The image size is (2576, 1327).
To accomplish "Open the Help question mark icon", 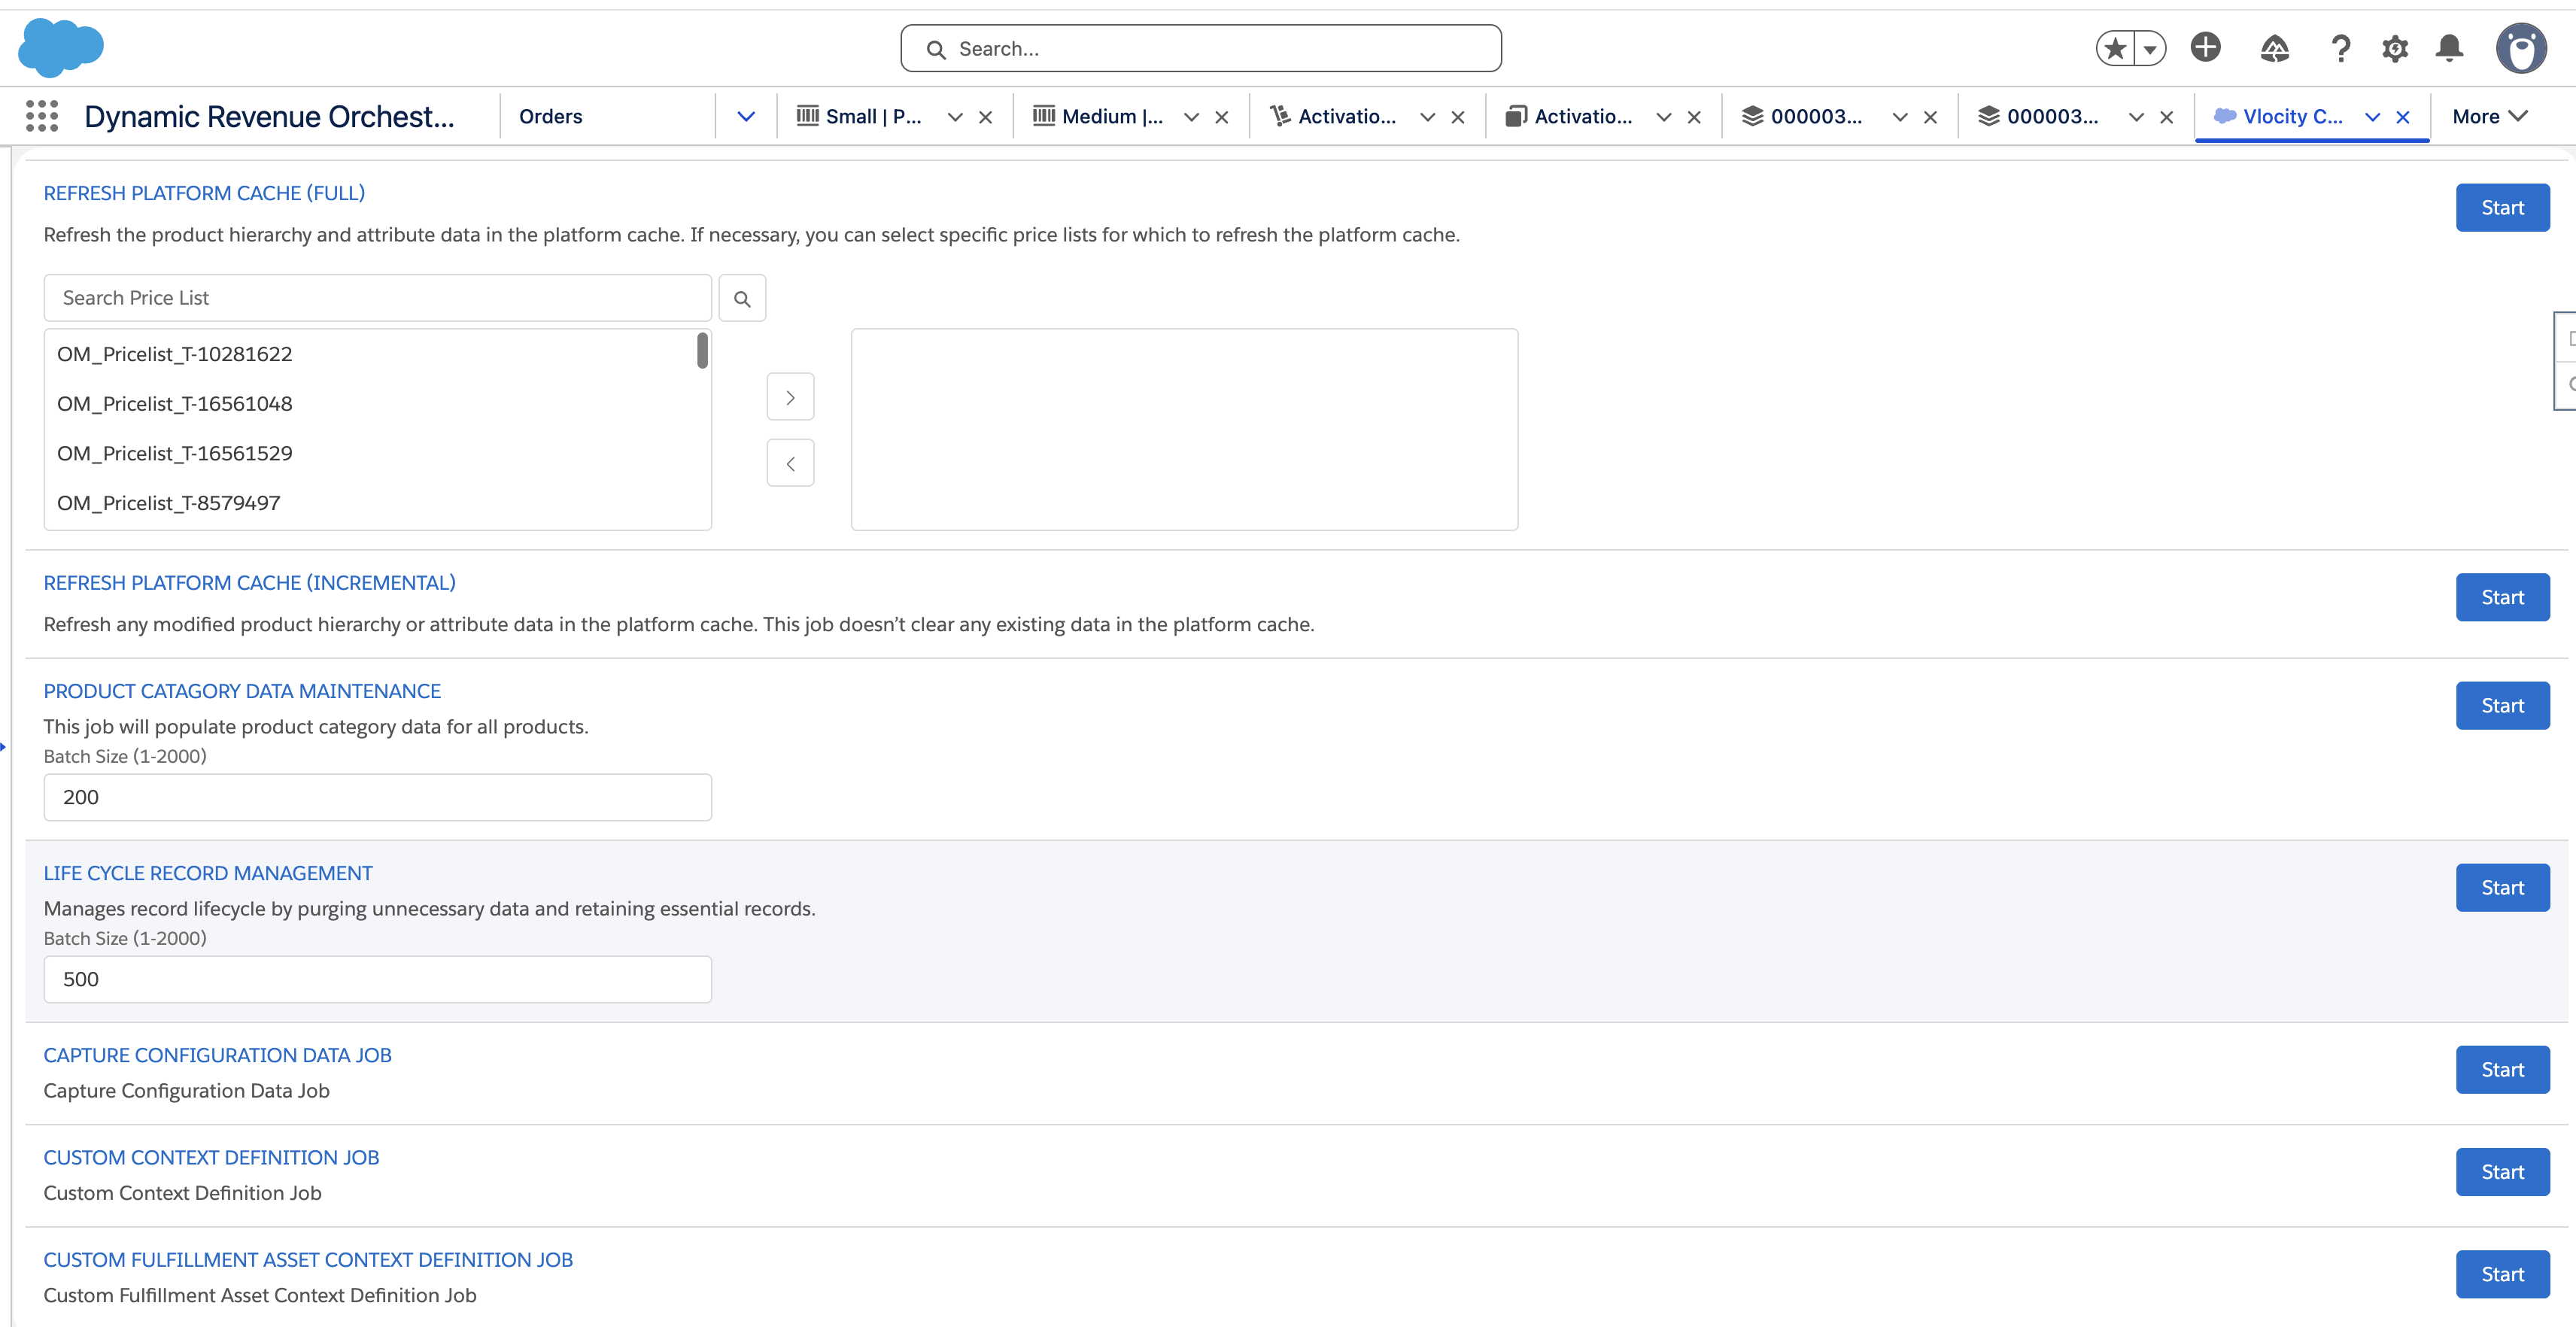I will click(x=2340, y=48).
